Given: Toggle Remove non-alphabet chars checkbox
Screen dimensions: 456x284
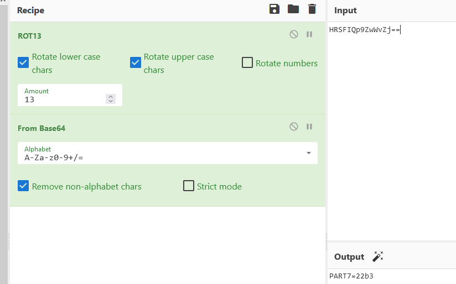Looking at the screenshot, I should (23, 186).
